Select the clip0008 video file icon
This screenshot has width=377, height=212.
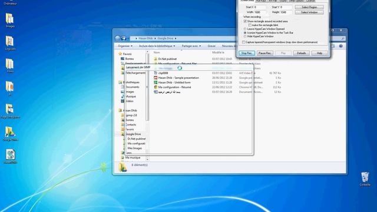coord(156,73)
